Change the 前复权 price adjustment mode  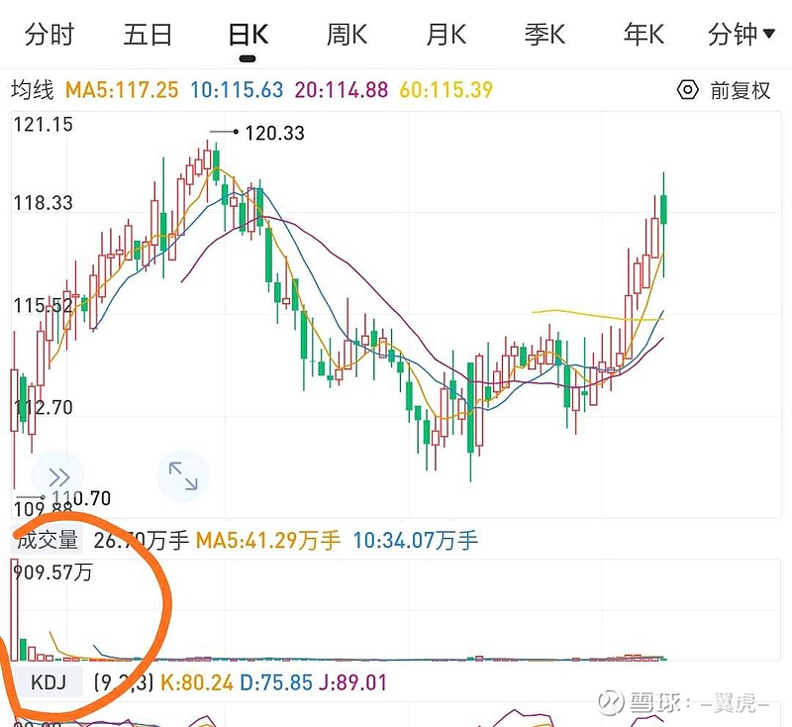click(740, 90)
